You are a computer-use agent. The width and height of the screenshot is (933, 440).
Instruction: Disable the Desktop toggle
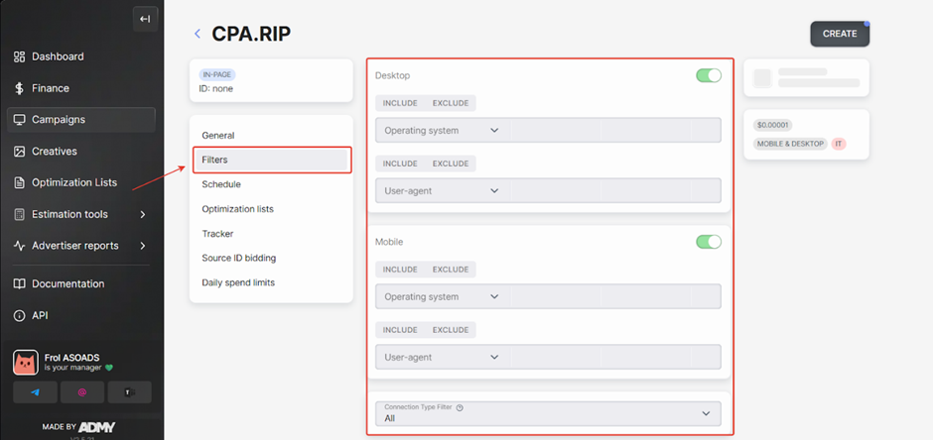(708, 75)
